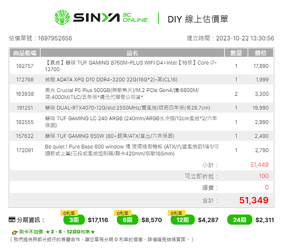This screenshot has height=251, width=283.
Task: Click the 0利率 tag above 12期
Action: click(176, 213)
